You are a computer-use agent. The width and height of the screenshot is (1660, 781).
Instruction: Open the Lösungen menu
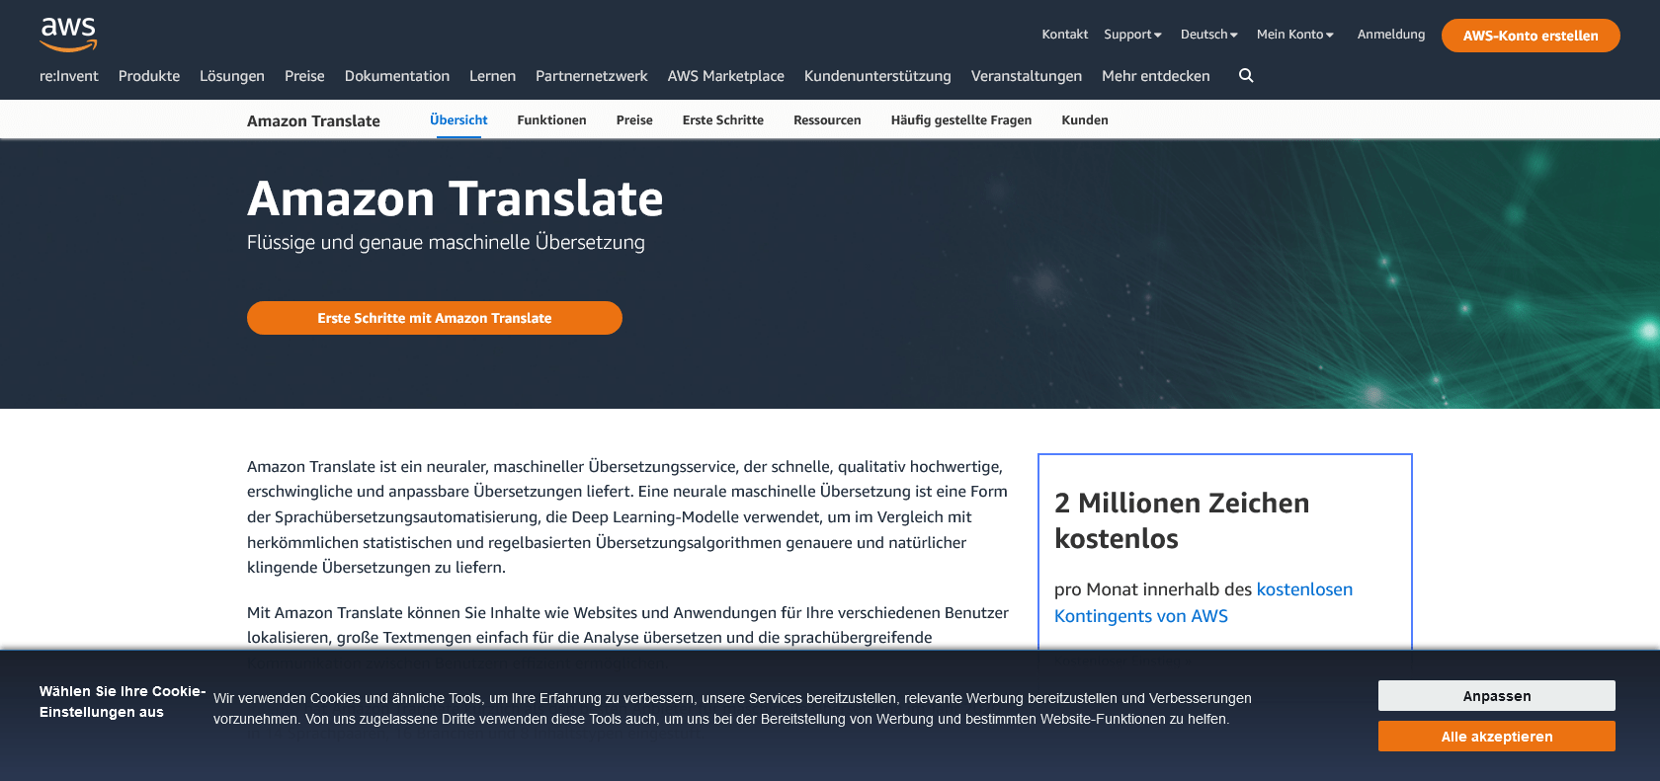click(232, 76)
